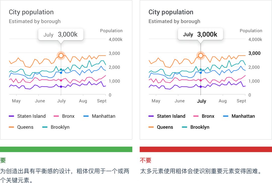Click the May axis label in right chart
The height and width of the screenshot is (183, 272).
pyautogui.click(x=156, y=101)
